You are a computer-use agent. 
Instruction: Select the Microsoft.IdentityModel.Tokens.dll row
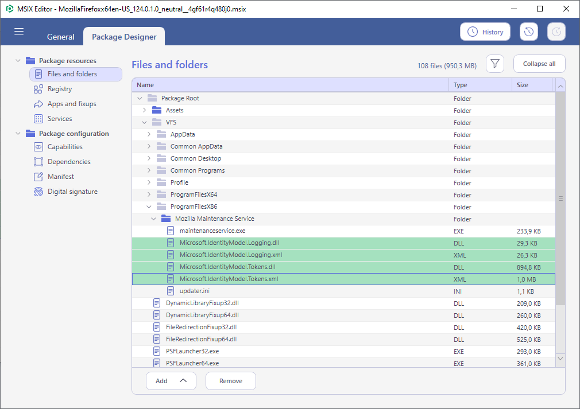[x=343, y=267]
